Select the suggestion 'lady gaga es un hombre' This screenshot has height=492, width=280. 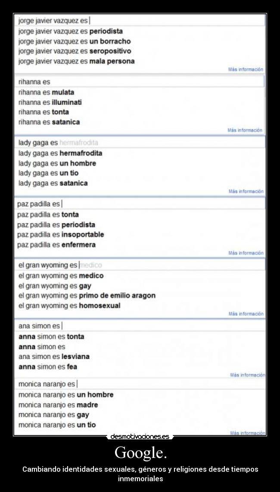pyautogui.click(x=57, y=163)
